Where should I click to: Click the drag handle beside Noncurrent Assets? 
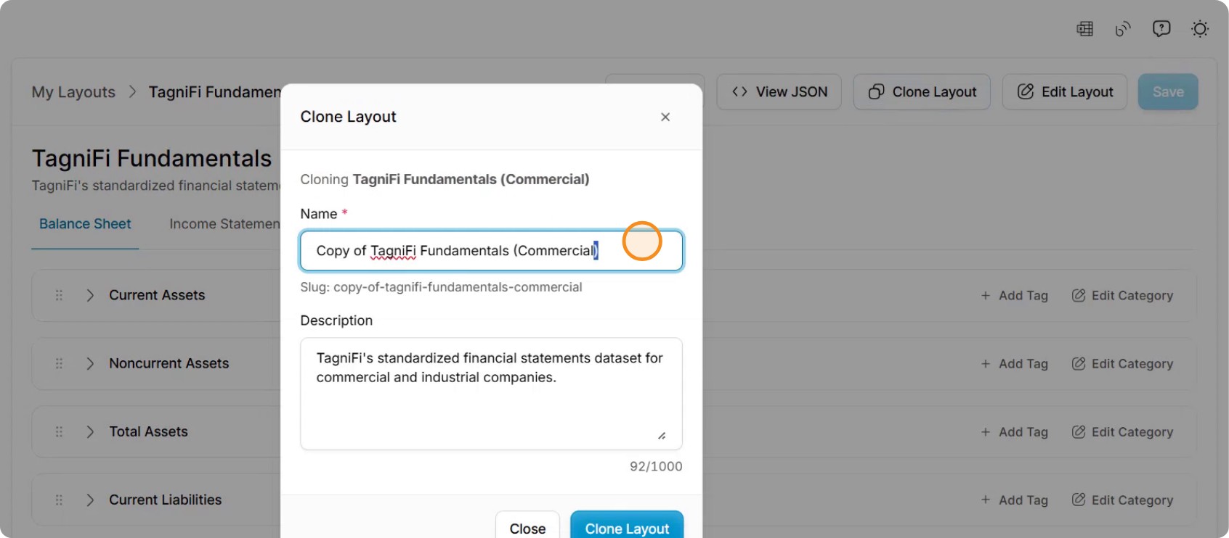[x=59, y=363]
